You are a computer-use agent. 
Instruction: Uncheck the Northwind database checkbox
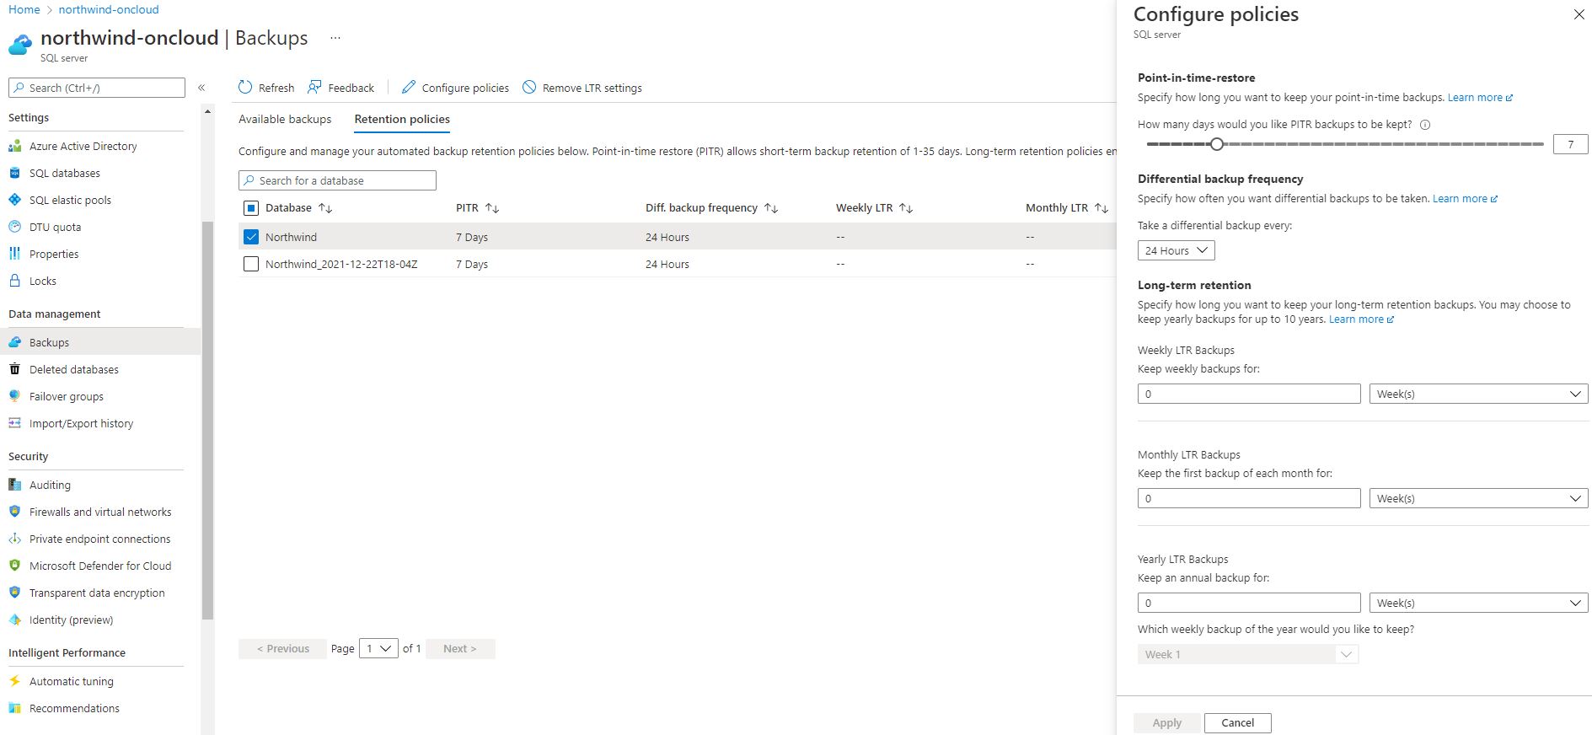coord(250,237)
